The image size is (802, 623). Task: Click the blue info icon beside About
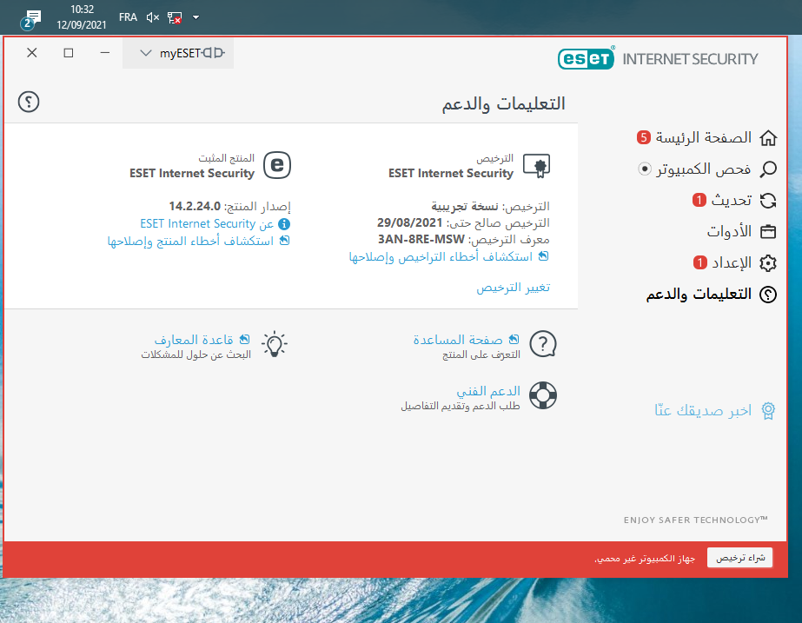pyautogui.click(x=284, y=224)
